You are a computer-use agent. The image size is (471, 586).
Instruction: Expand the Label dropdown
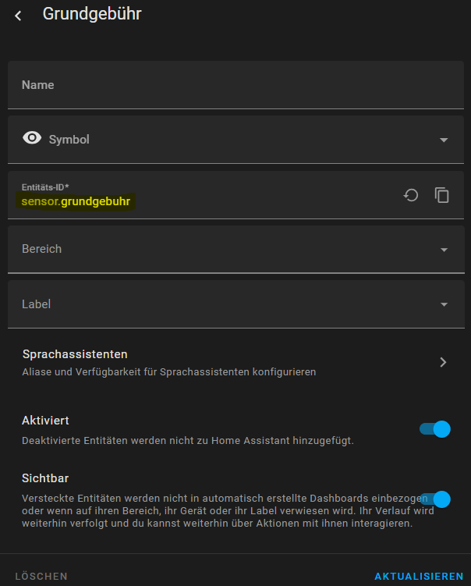444,304
